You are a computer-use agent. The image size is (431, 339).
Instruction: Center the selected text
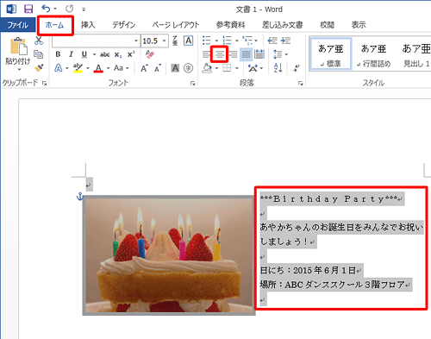tap(220, 54)
